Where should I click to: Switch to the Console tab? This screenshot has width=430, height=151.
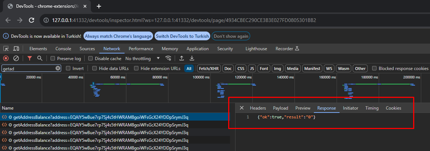[63, 49]
